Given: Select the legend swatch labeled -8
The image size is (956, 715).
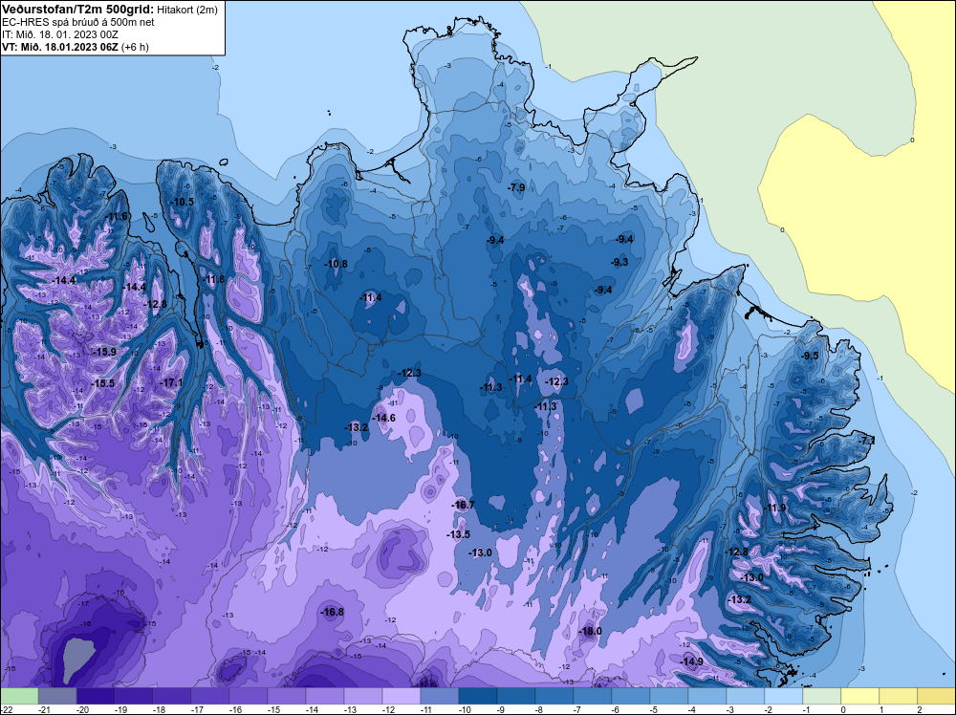Looking at the screenshot, I should [x=554, y=696].
